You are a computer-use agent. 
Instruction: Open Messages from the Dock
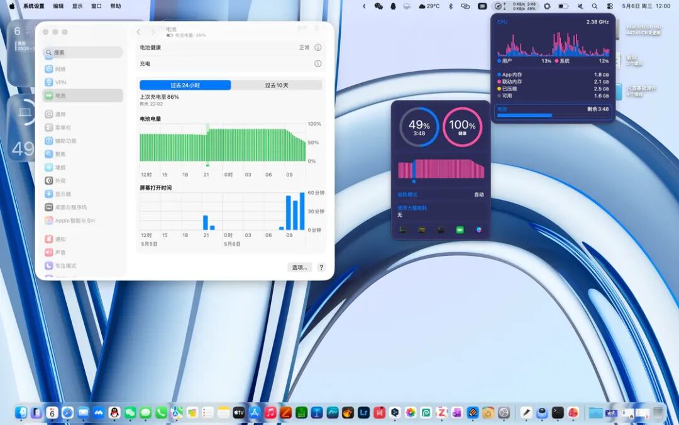[x=145, y=413]
